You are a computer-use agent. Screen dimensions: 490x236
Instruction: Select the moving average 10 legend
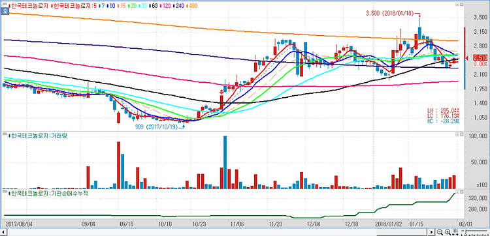point(111,5)
